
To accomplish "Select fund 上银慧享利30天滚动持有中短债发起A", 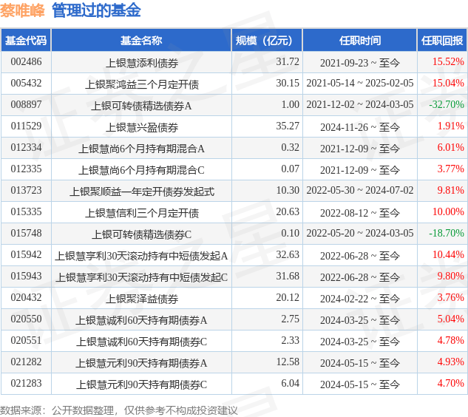I will tap(141, 256).
